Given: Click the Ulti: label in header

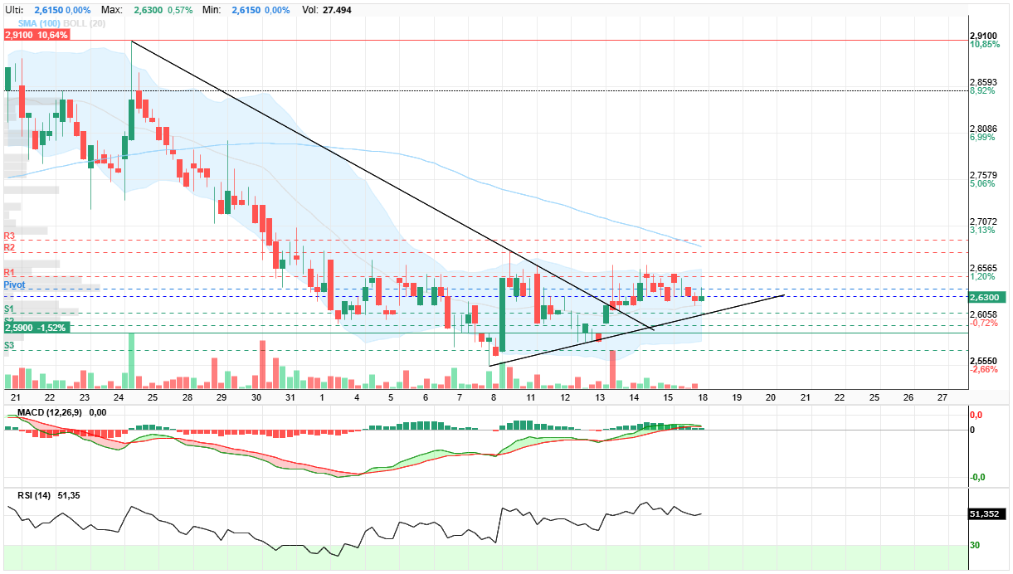Looking at the screenshot, I should pos(14,9).
